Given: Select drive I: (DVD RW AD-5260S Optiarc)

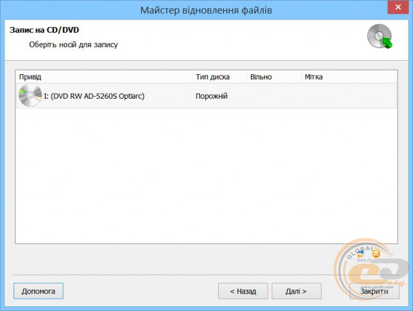Looking at the screenshot, I should (206, 95).
